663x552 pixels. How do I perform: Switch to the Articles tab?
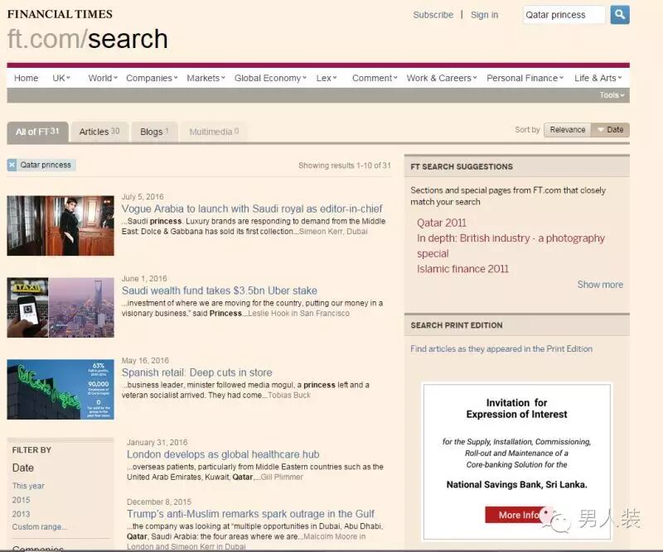pos(99,132)
